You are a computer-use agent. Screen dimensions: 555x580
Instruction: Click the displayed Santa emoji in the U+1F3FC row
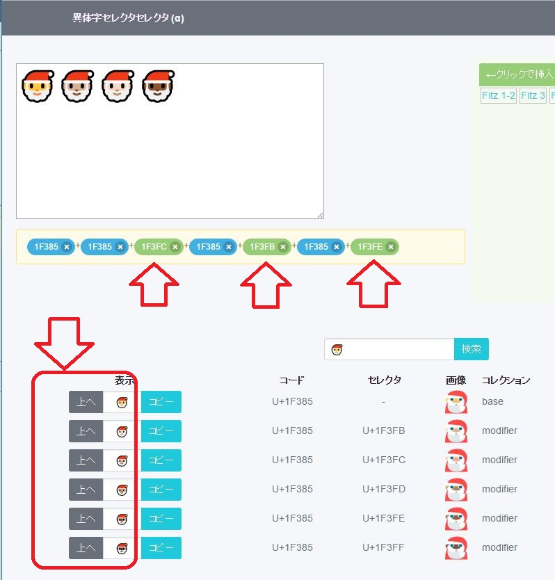point(122,460)
